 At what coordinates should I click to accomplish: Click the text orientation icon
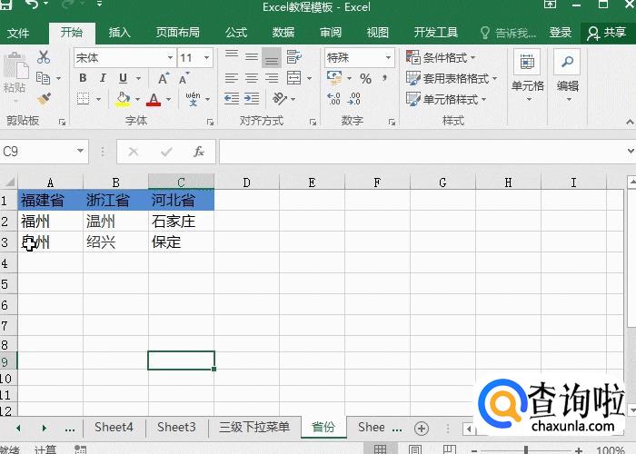[x=280, y=98]
